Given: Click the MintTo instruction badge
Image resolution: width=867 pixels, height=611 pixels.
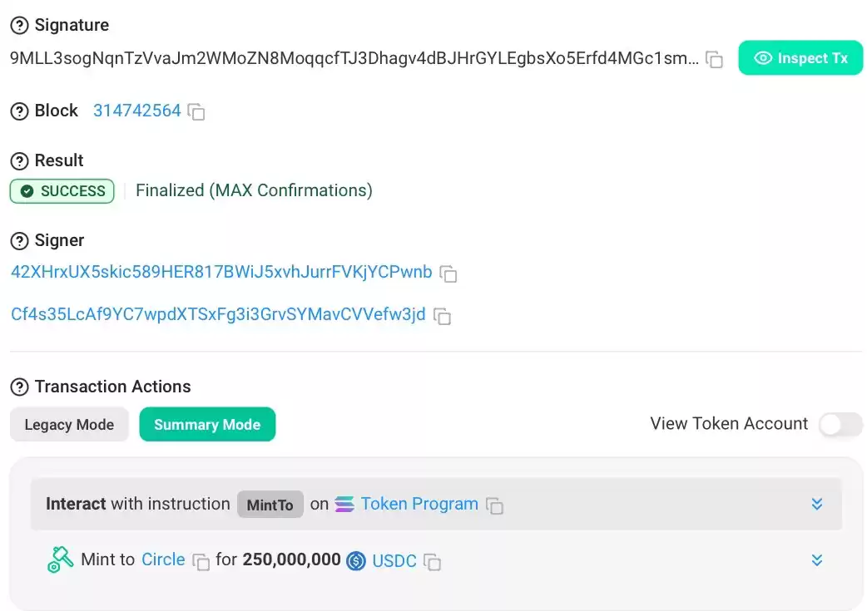Looking at the screenshot, I should coord(270,505).
